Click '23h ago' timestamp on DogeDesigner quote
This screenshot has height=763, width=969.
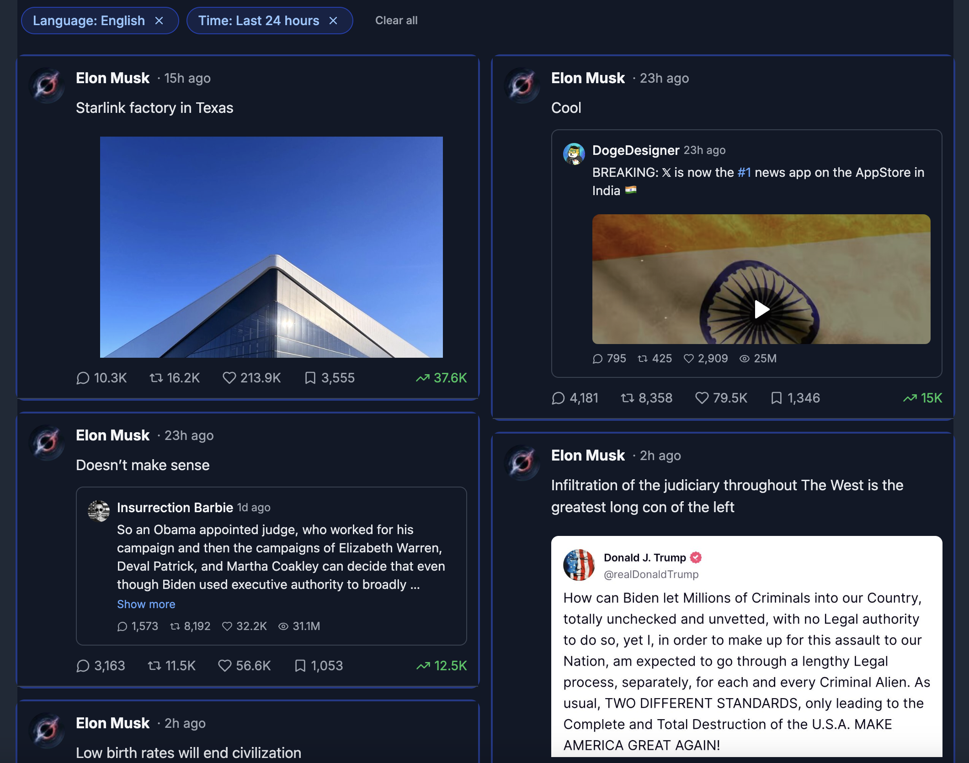(704, 150)
